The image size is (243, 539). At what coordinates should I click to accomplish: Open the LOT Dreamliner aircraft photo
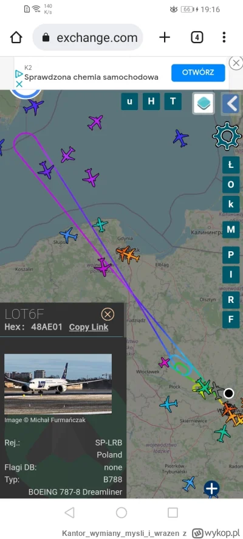pyautogui.click(x=58, y=384)
